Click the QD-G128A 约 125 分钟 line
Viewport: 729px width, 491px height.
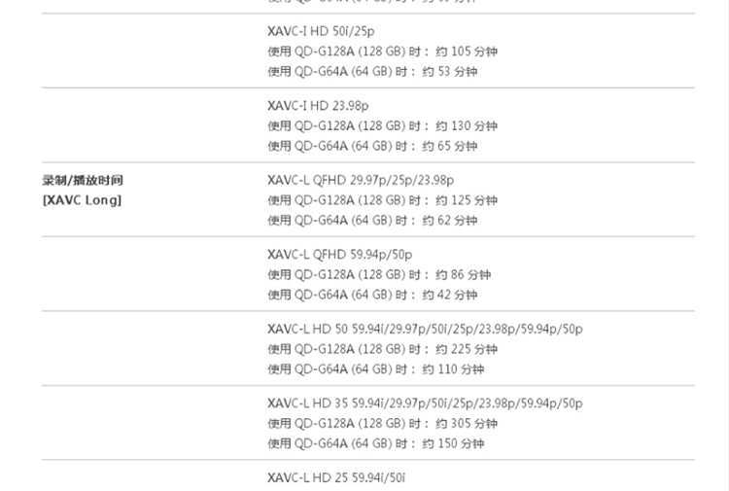[x=383, y=200]
